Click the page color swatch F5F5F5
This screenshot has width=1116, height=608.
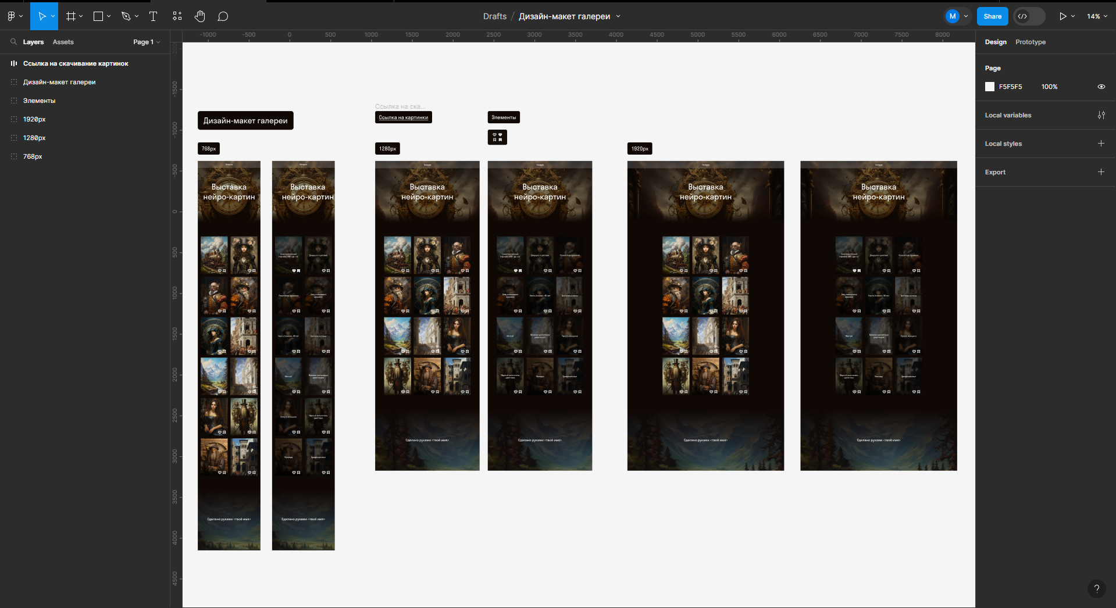click(990, 87)
